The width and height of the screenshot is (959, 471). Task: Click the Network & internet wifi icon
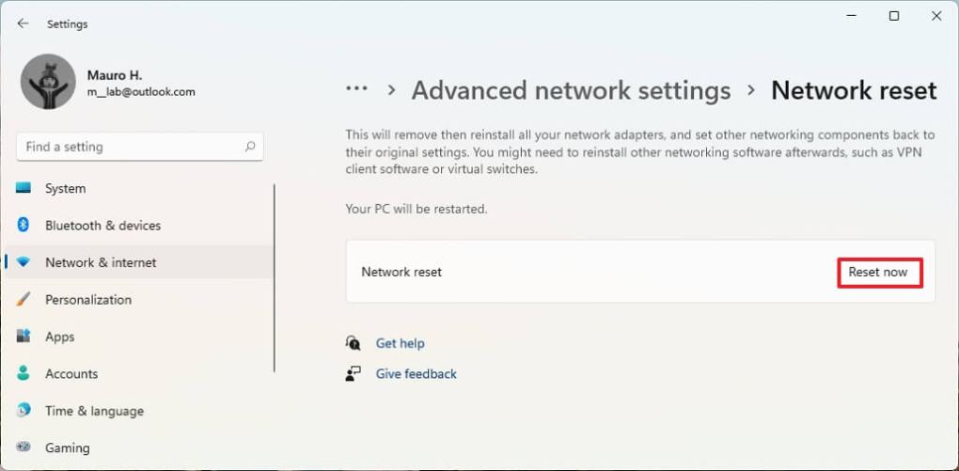pyautogui.click(x=24, y=262)
